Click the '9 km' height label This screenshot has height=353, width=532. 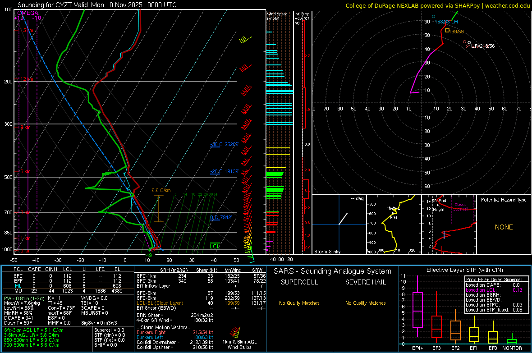(x=25, y=127)
